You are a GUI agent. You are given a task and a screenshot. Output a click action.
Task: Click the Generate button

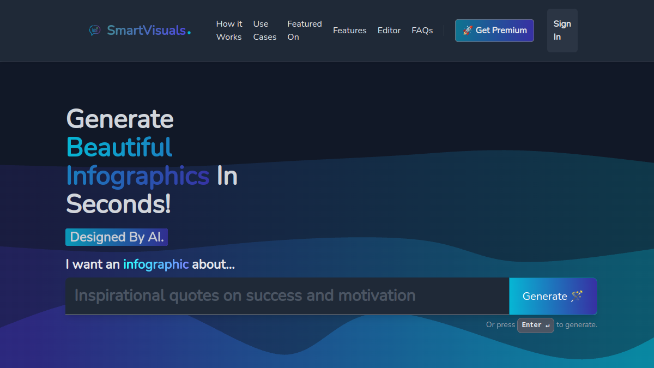(553, 296)
